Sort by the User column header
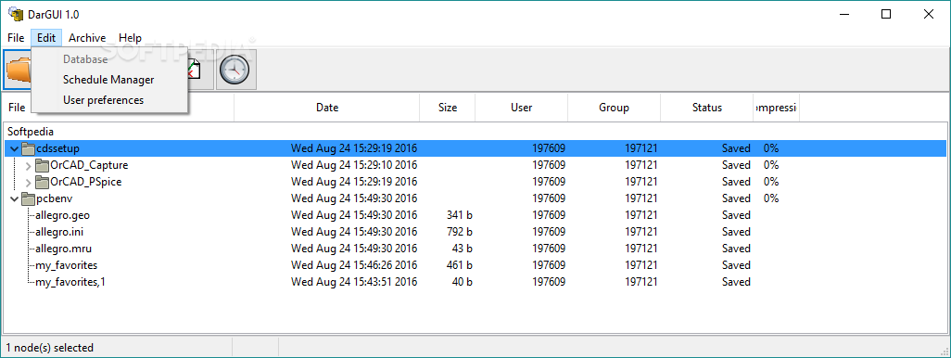Viewport: 951px width, 358px height. tap(522, 108)
